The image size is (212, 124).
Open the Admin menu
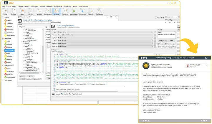[75, 6]
